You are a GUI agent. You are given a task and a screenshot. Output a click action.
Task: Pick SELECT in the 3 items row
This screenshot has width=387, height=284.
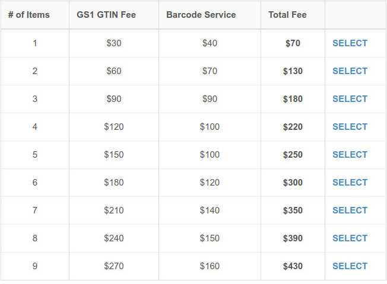click(350, 99)
